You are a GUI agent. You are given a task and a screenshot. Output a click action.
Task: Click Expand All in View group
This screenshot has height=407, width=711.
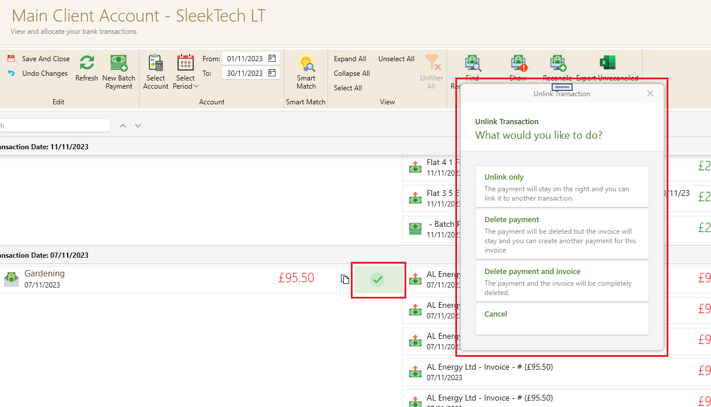[x=350, y=59]
